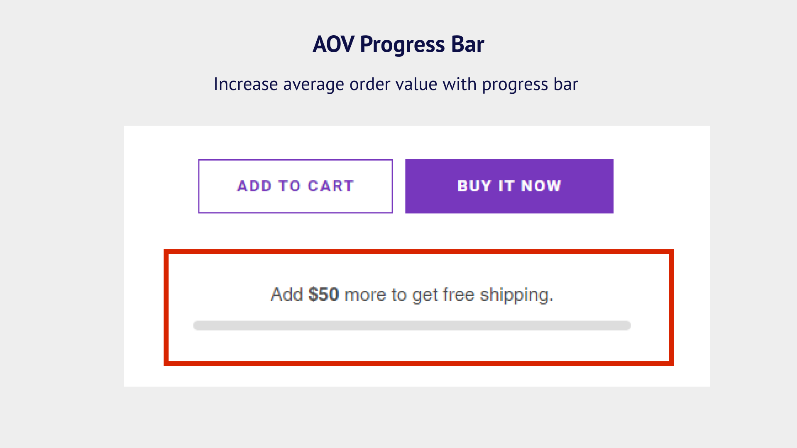Select the bold $50 amount

[x=323, y=295]
